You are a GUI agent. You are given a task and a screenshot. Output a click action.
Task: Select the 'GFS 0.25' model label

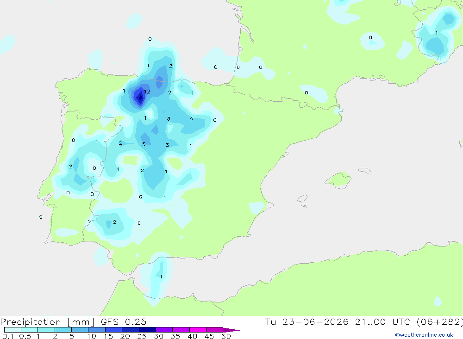click(124, 322)
